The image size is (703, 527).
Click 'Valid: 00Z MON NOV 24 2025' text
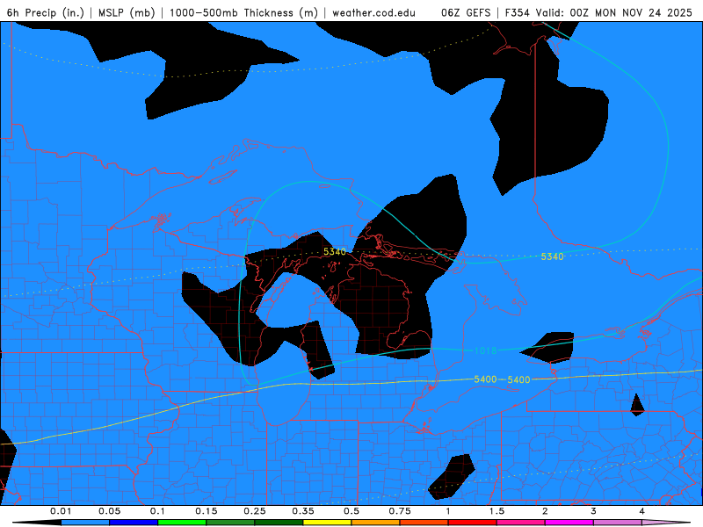click(614, 12)
